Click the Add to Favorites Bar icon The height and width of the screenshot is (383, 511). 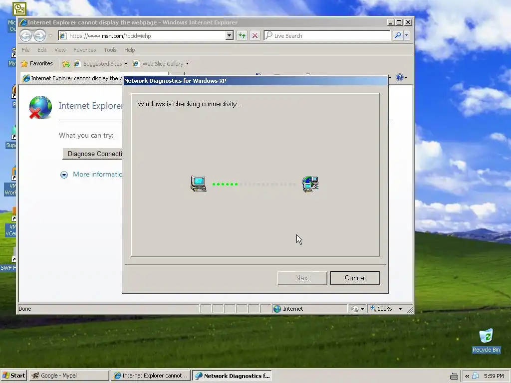click(66, 63)
